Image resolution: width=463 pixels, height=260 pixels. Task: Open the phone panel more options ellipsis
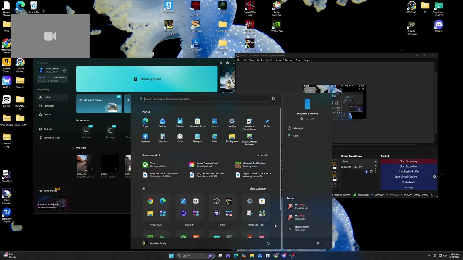point(326,243)
